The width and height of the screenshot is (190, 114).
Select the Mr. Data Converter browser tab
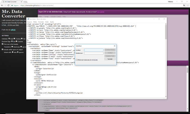click(x=12, y=2)
